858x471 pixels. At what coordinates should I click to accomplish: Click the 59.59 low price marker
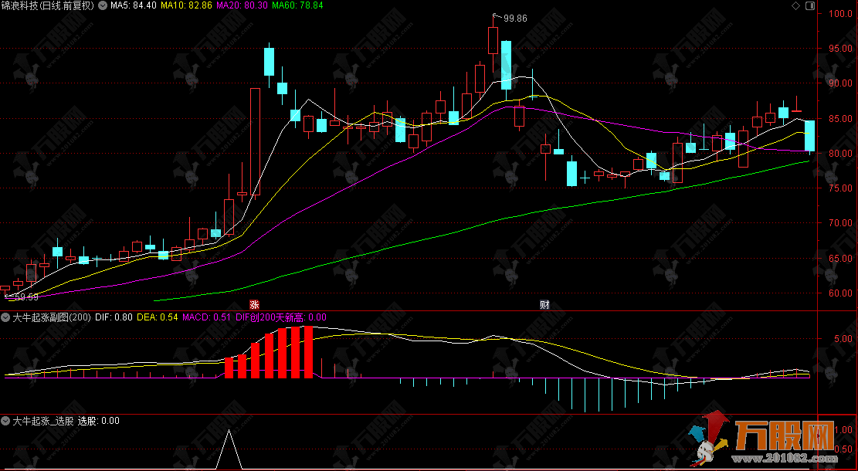[x=26, y=296]
